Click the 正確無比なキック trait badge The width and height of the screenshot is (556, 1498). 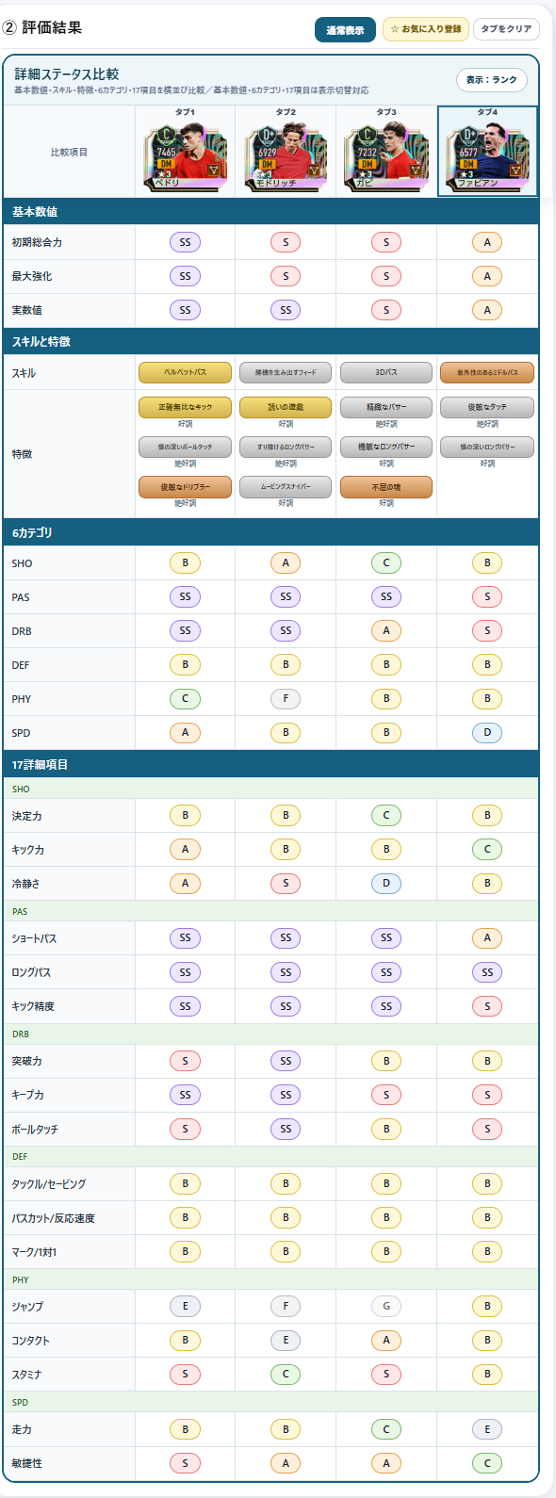(x=185, y=407)
